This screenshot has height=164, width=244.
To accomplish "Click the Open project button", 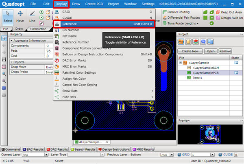I will pyautogui.click(x=211, y=51).
